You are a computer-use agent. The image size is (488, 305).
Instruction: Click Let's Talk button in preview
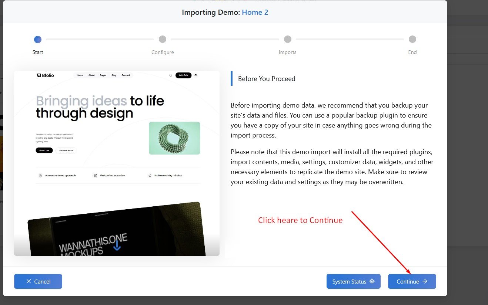coord(183,75)
